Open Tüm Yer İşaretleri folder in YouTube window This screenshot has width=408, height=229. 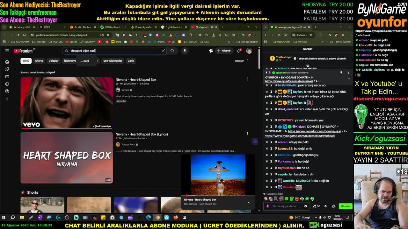click(247, 42)
